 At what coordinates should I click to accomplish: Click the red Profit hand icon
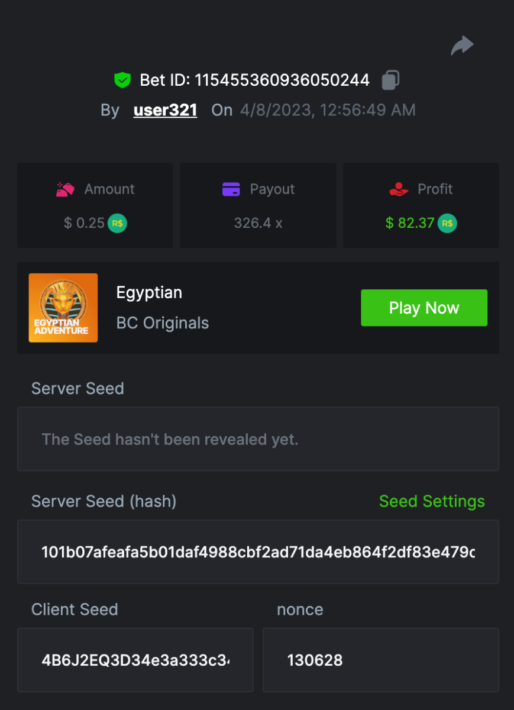(x=399, y=189)
